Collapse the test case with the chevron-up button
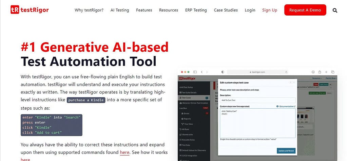Viewport: 347px width, 161px height. coord(330,85)
